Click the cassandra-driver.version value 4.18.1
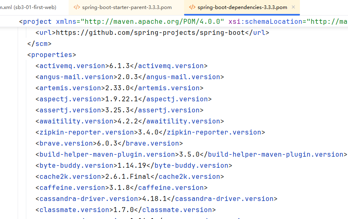The width and height of the screenshot is (348, 219). pyautogui.click(x=154, y=199)
